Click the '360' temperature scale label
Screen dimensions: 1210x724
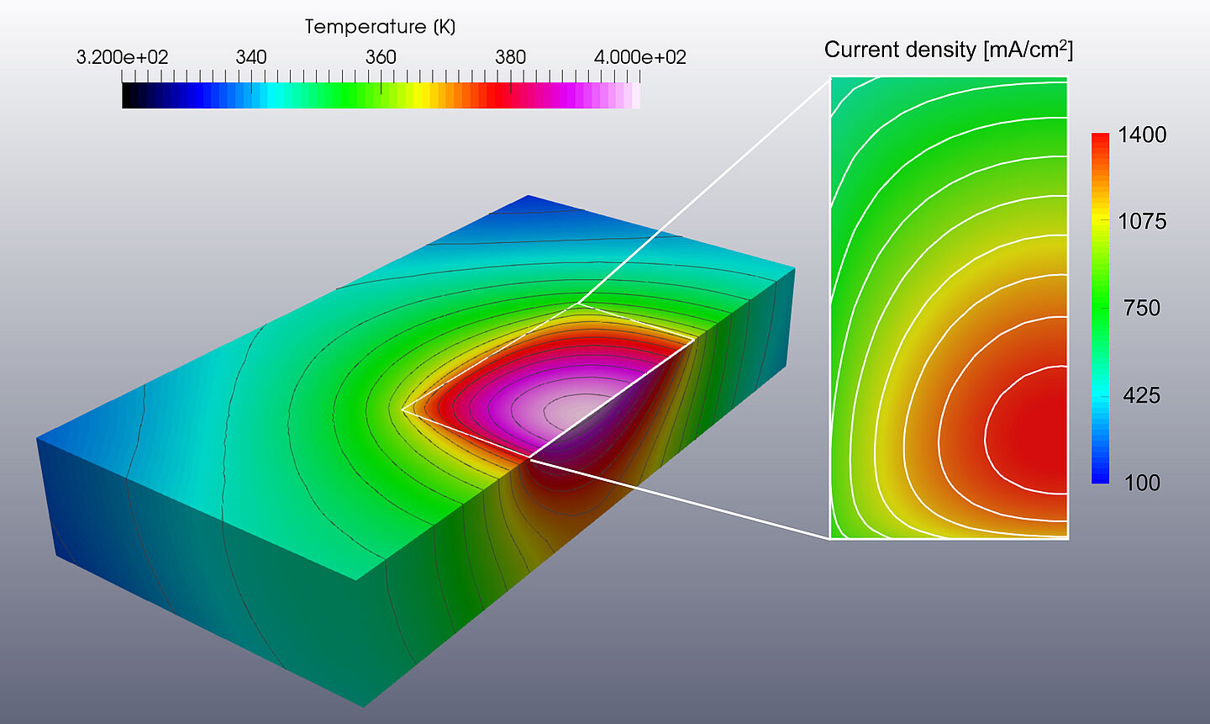tap(381, 57)
